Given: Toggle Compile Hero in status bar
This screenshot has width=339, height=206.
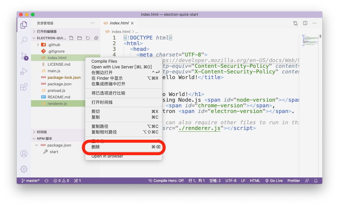Looking at the screenshot, I should (166, 181).
